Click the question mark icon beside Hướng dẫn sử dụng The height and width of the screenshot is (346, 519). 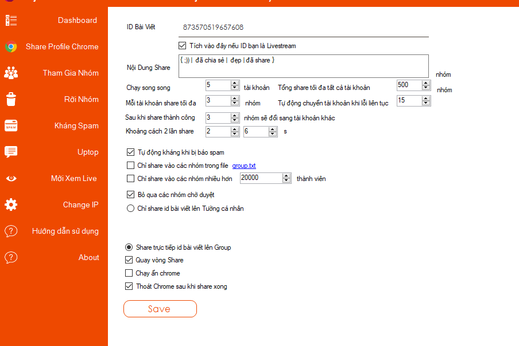[x=11, y=231]
